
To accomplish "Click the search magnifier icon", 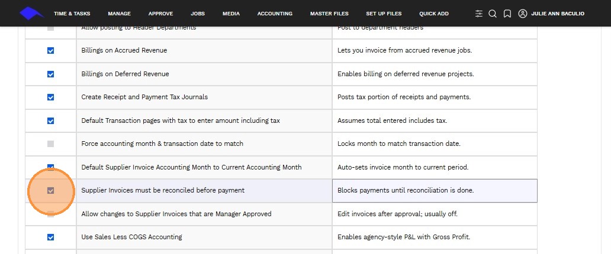I will click(493, 14).
